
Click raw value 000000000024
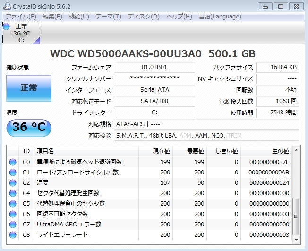click(269, 183)
